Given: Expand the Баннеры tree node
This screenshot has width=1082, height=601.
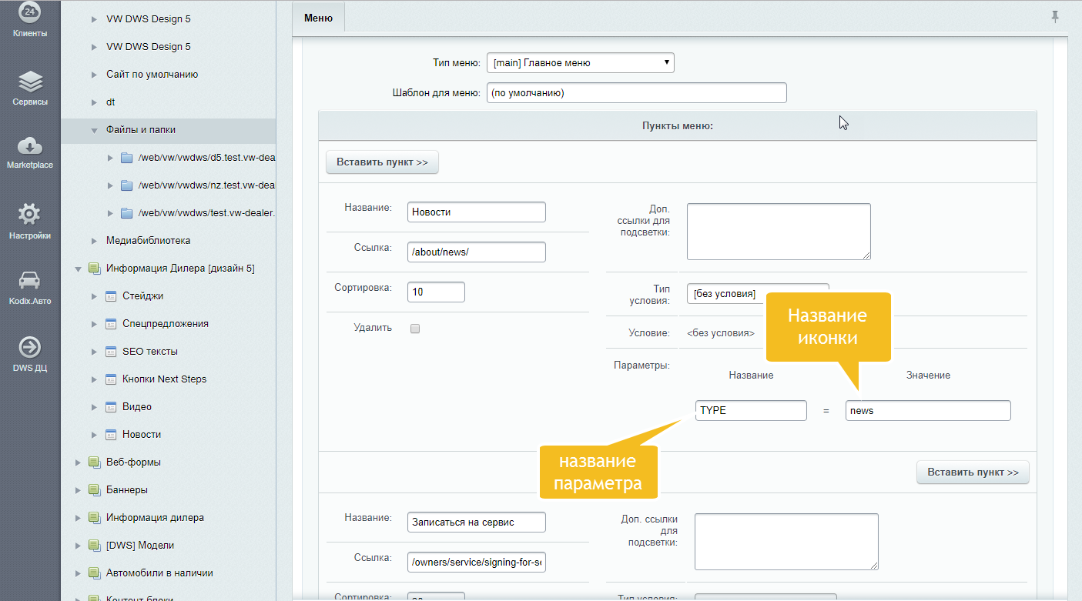Looking at the screenshot, I should 78,490.
